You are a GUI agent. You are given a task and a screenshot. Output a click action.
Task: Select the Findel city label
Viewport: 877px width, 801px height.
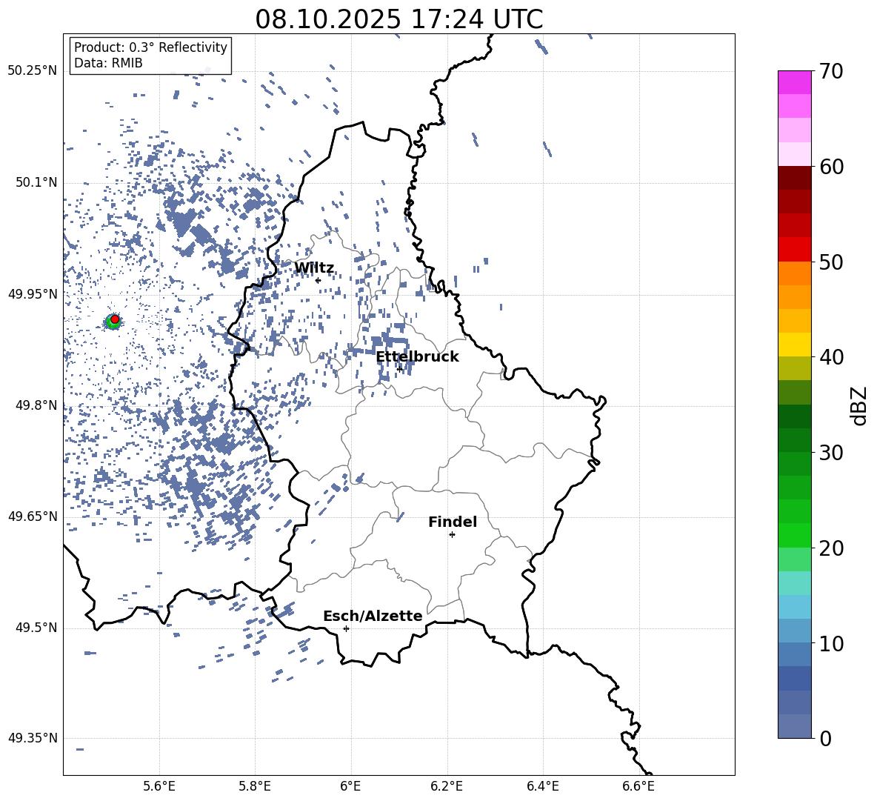(x=452, y=522)
